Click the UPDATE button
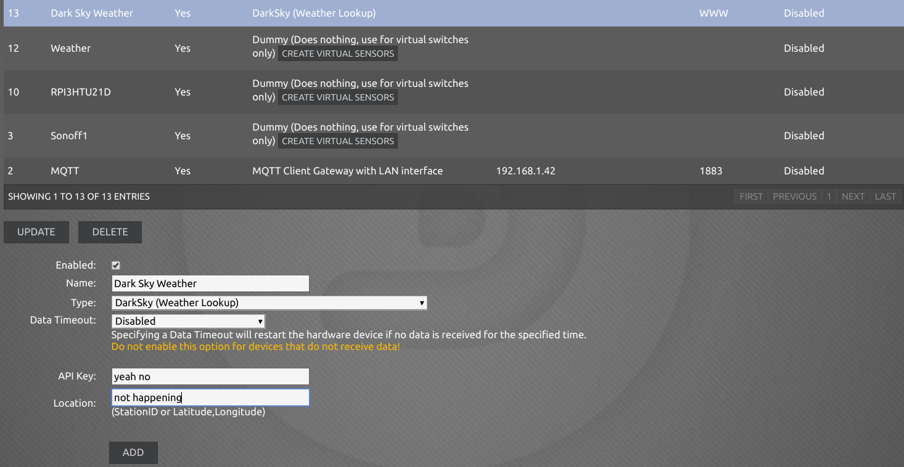The width and height of the screenshot is (904, 467). [x=36, y=232]
